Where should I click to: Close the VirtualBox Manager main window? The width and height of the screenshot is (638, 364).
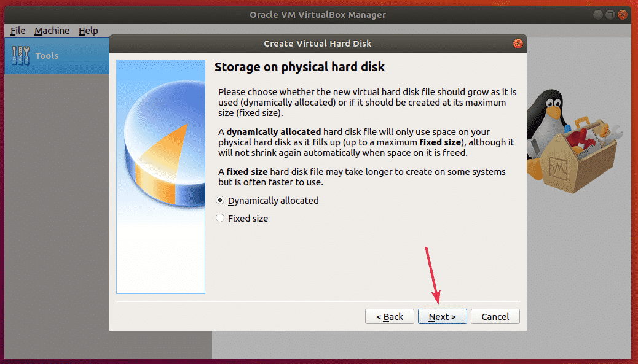[x=623, y=15]
